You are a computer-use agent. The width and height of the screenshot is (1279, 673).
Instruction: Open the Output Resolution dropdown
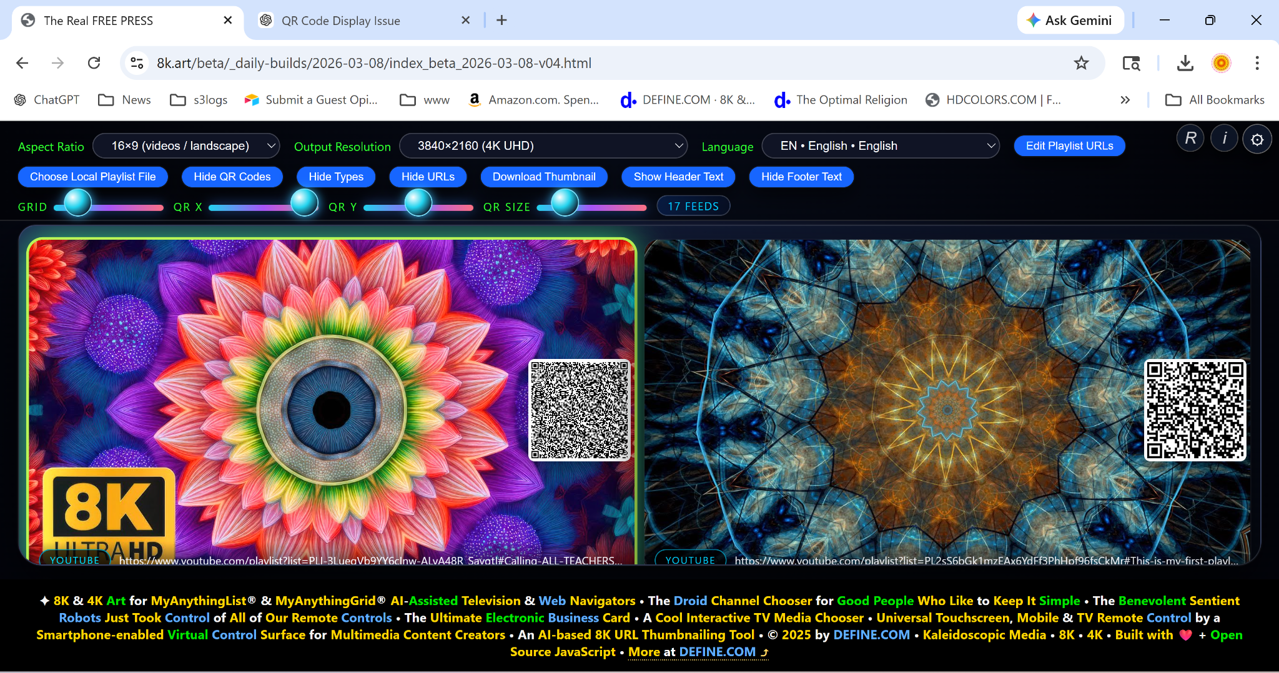click(x=543, y=146)
